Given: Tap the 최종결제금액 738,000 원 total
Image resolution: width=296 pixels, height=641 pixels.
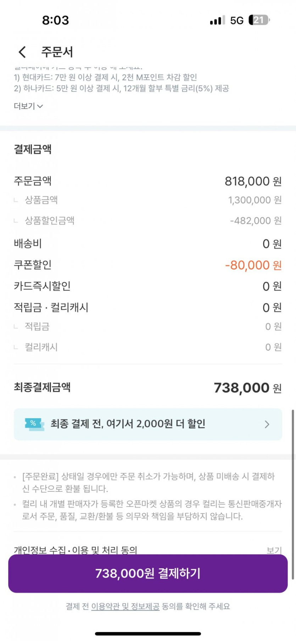Looking at the screenshot, I should tap(247, 388).
